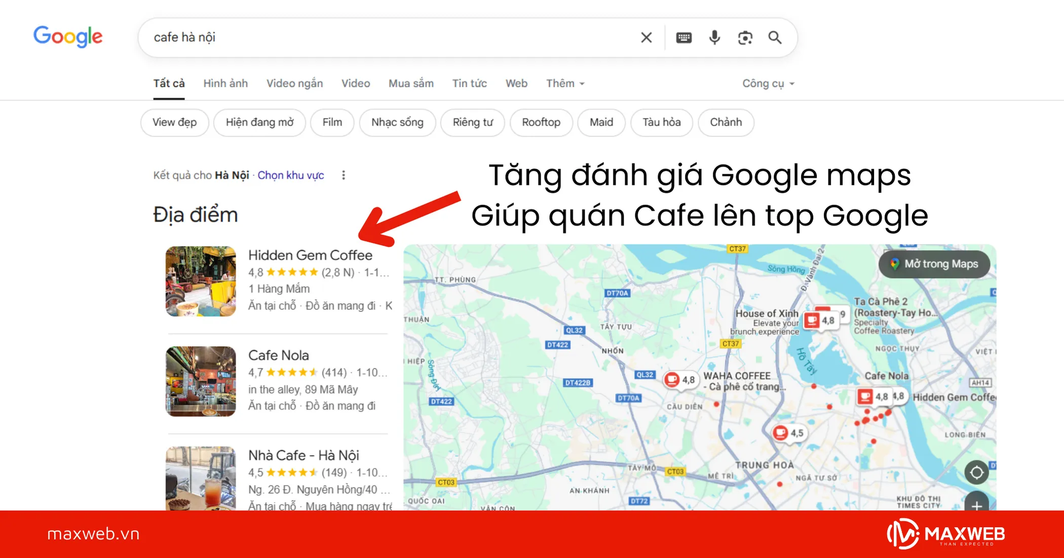The width and height of the screenshot is (1064, 558).
Task: Apply the Rooftop filter chip
Action: (x=541, y=123)
